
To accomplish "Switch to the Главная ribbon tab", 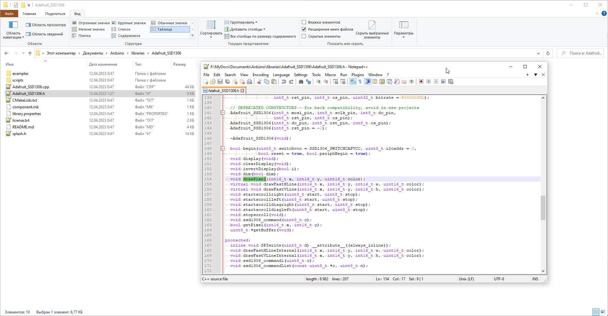I will coord(29,14).
